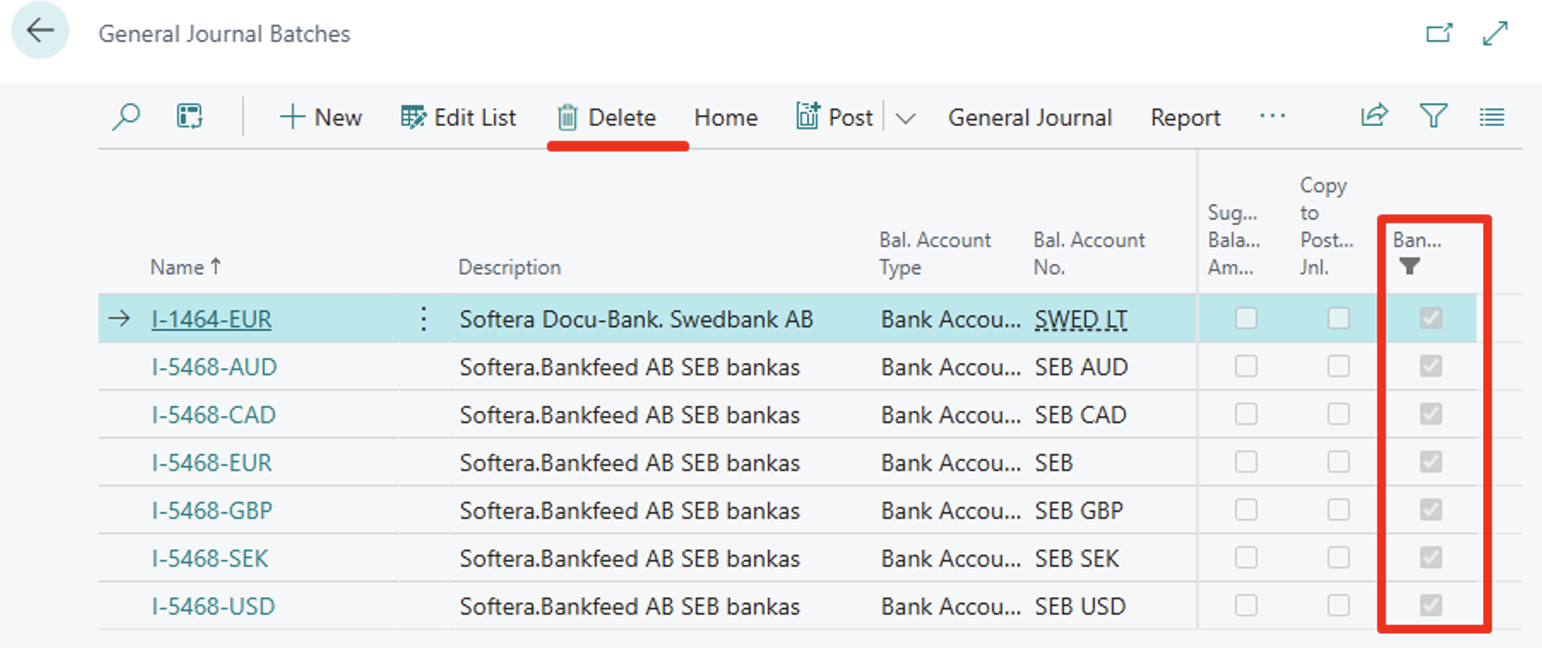Show row options for I-1464-EUR
1542x648 pixels.
click(x=424, y=319)
